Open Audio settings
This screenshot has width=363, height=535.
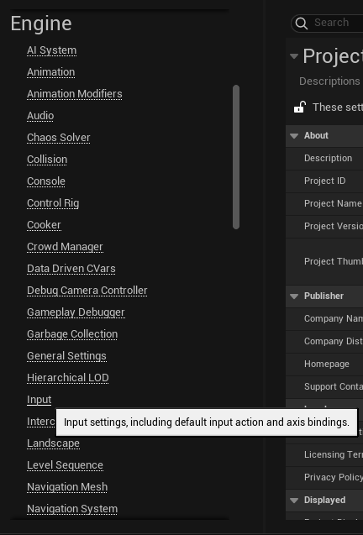(40, 116)
